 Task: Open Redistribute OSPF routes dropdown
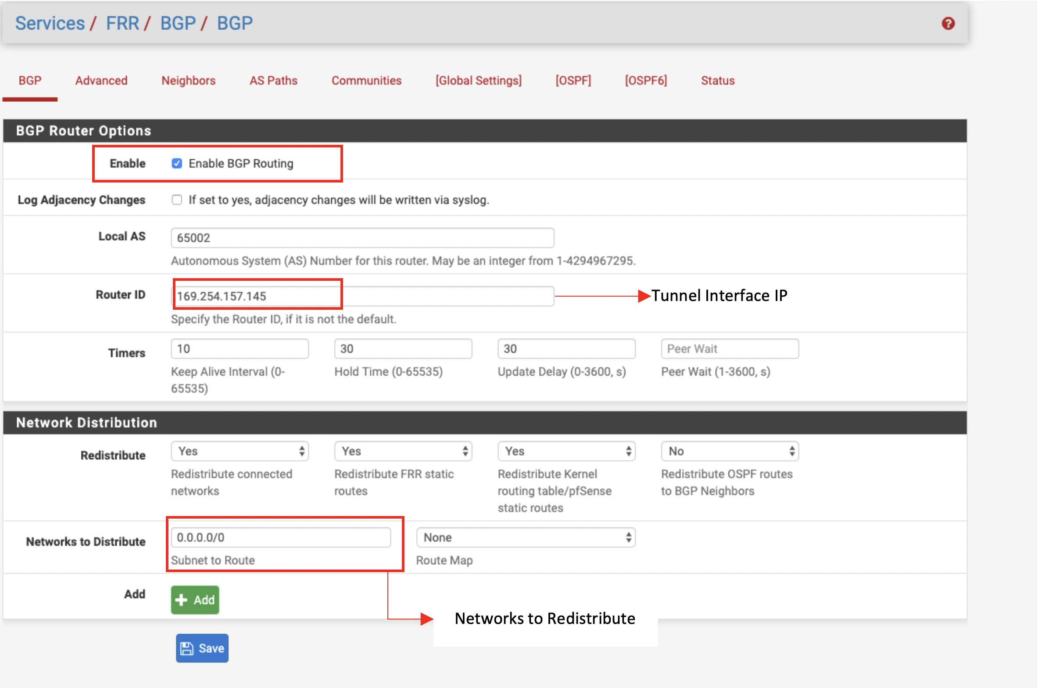[729, 451]
